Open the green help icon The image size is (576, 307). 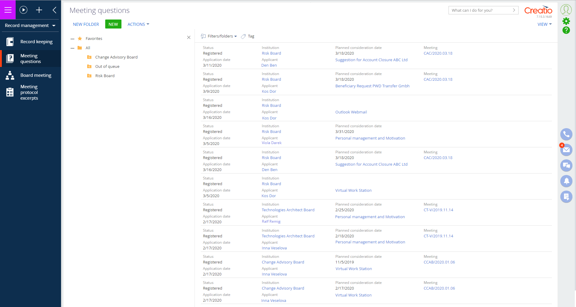566,30
